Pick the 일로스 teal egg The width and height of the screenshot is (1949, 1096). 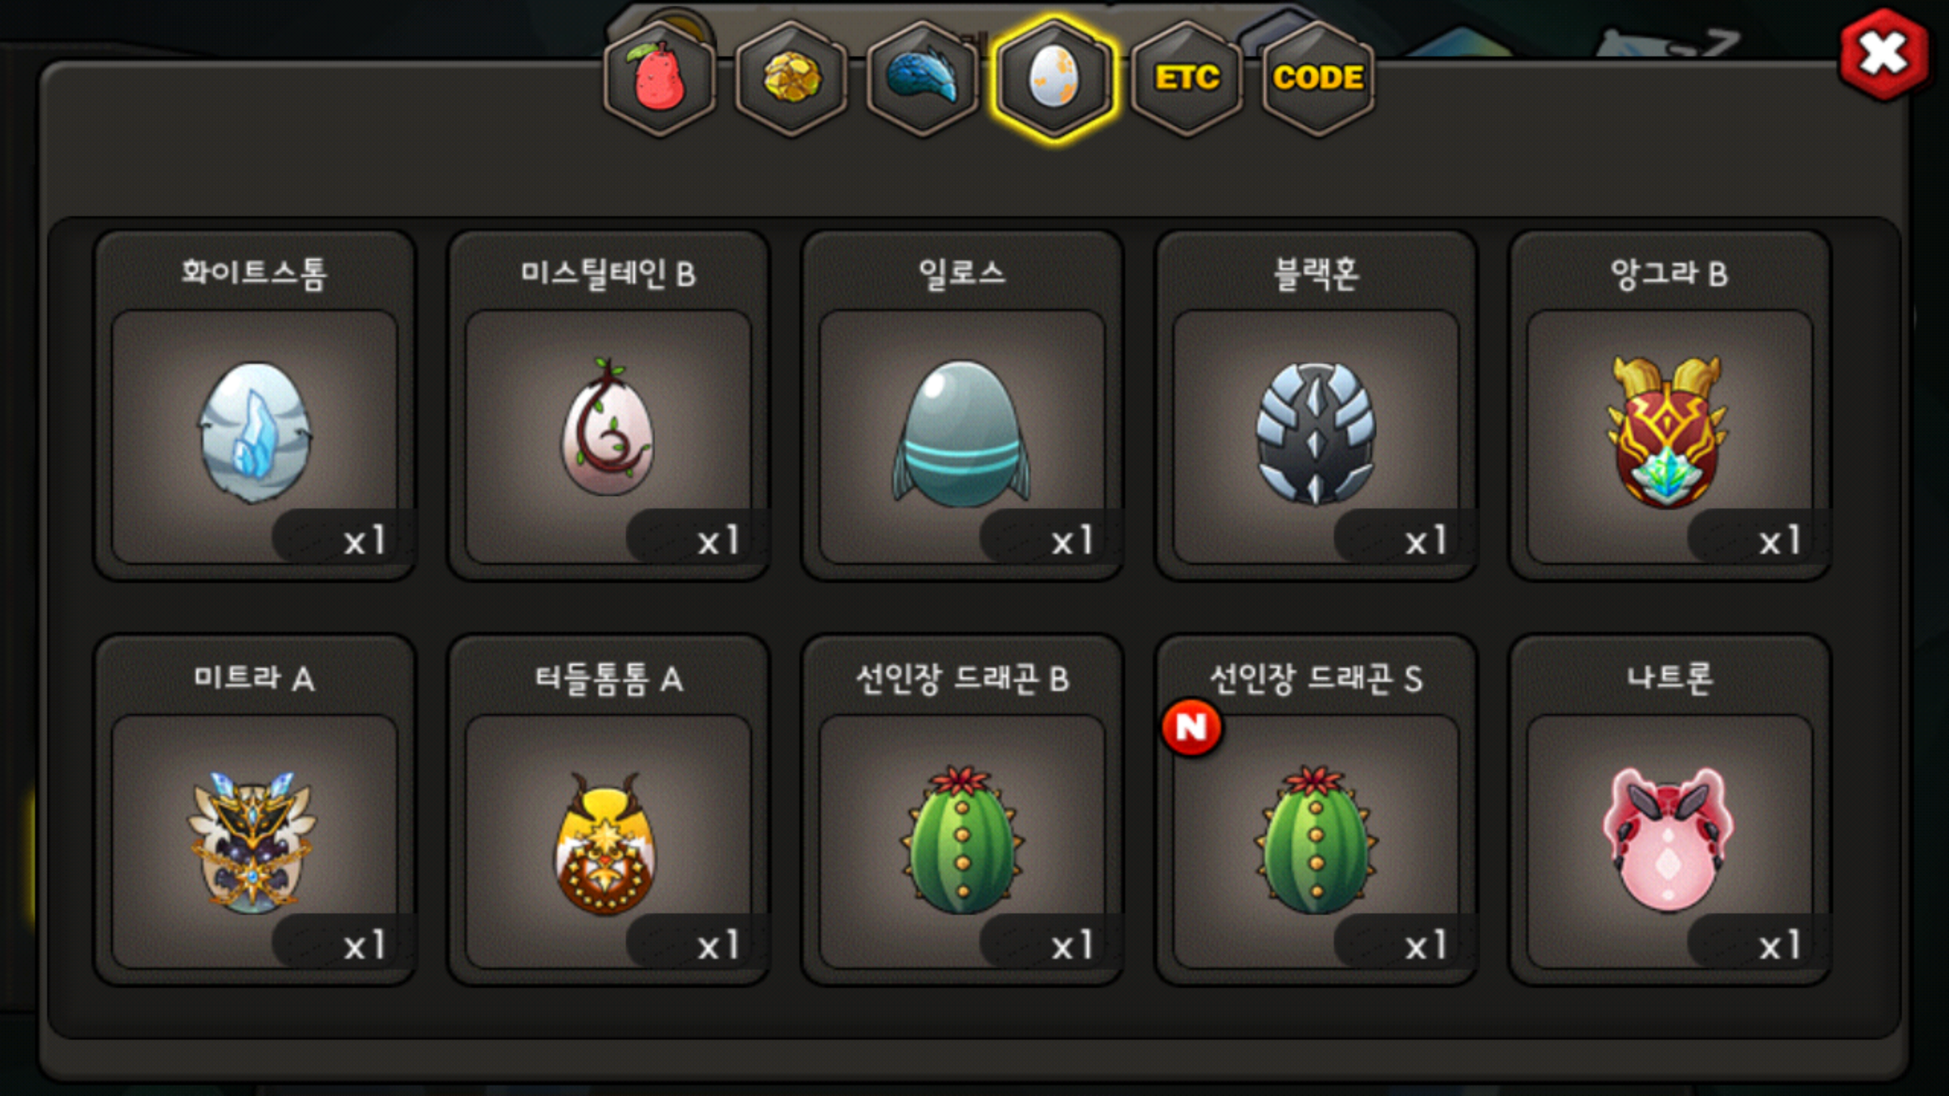pyautogui.click(x=962, y=432)
